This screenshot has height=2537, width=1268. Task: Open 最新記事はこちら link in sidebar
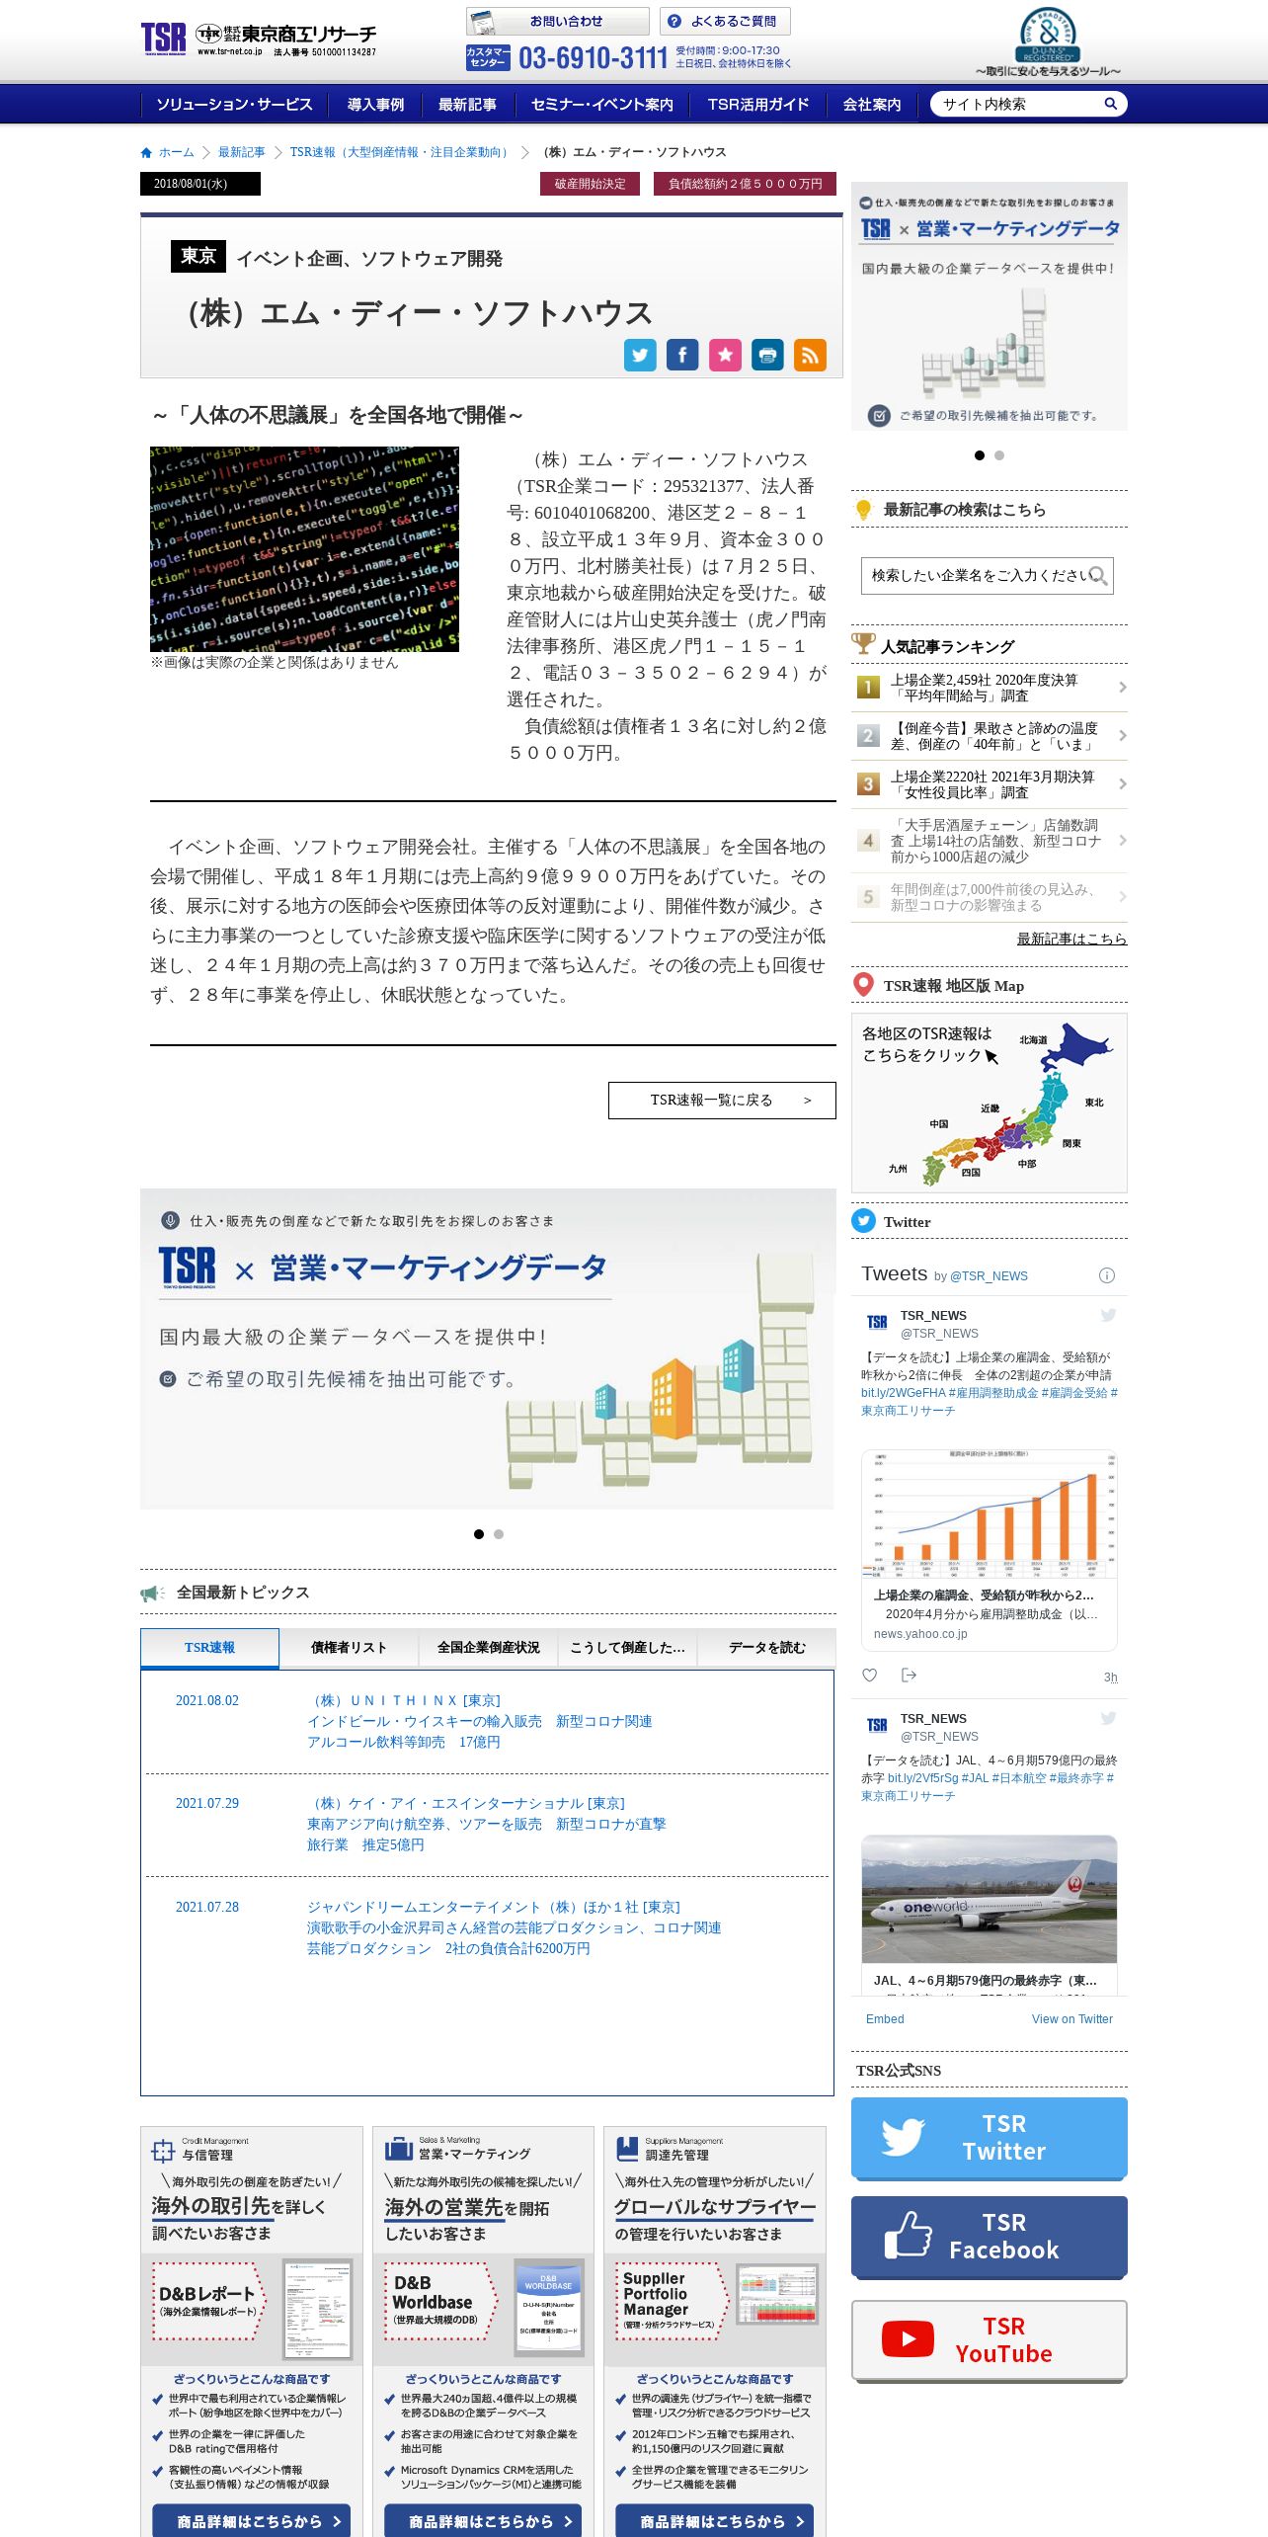click(x=1071, y=939)
